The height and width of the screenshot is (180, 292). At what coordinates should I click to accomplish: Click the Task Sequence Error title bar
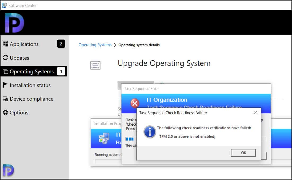[x=196, y=89]
